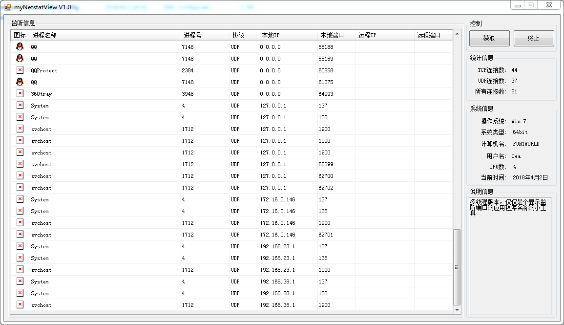Click the icon of svchost port 62699

coord(20,164)
